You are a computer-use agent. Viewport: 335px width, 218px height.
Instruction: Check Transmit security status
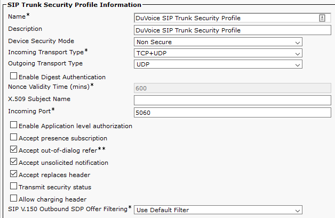(x=13, y=186)
